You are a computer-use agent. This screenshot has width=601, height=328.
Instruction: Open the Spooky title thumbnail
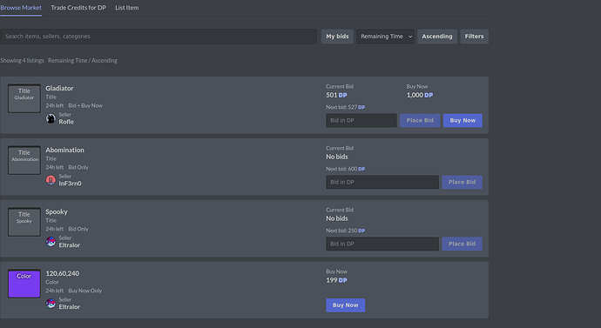point(24,222)
